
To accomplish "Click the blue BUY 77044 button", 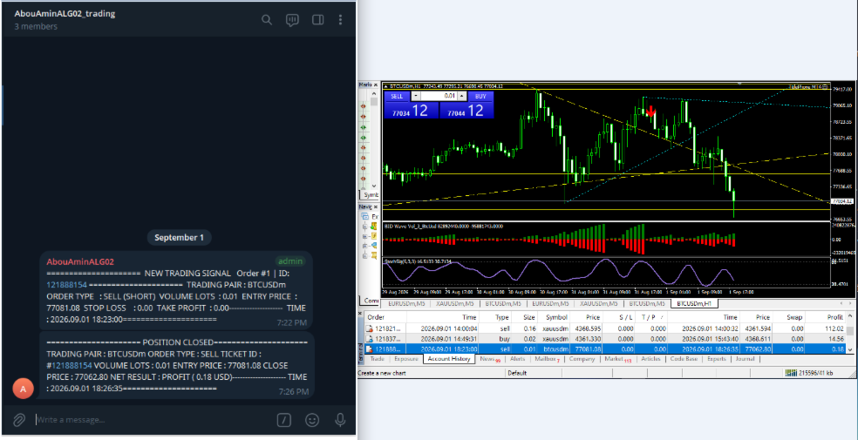I will 466,105.
